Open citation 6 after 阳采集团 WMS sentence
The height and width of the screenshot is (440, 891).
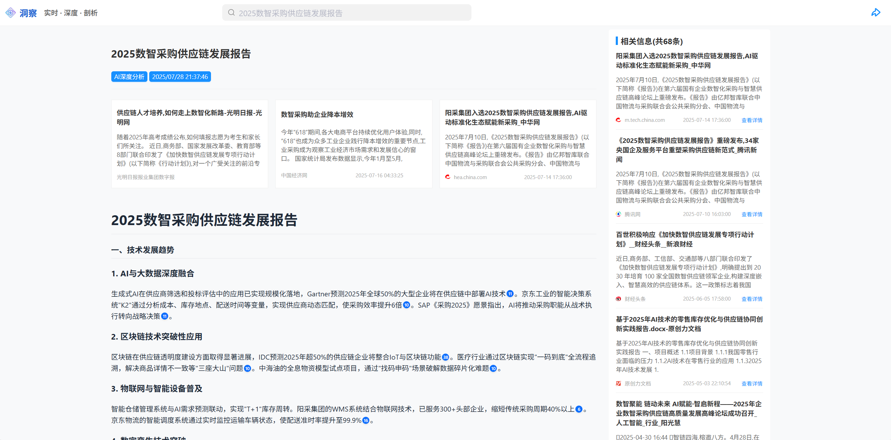[x=579, y=409]
